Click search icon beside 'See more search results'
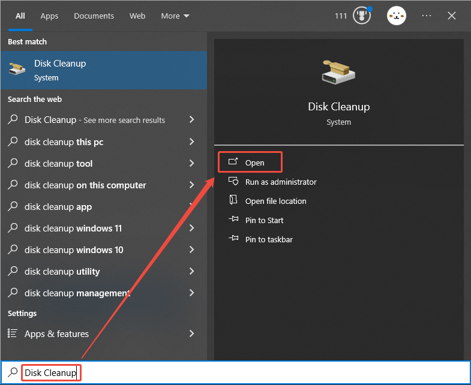 (x=13, y=119)
